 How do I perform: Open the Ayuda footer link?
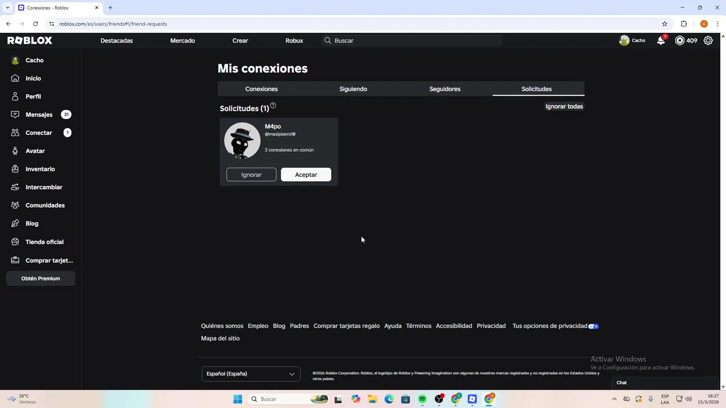392,326
